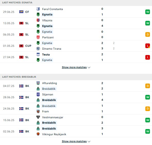The height and width of the screenshot is (145, 152).
Task: Click the Farul Constanta team crest
Action: [38, 9]
